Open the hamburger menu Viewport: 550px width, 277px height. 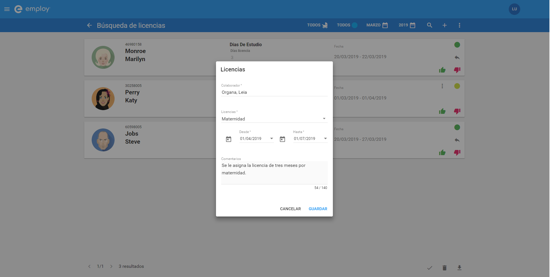[x=7, y=9]
